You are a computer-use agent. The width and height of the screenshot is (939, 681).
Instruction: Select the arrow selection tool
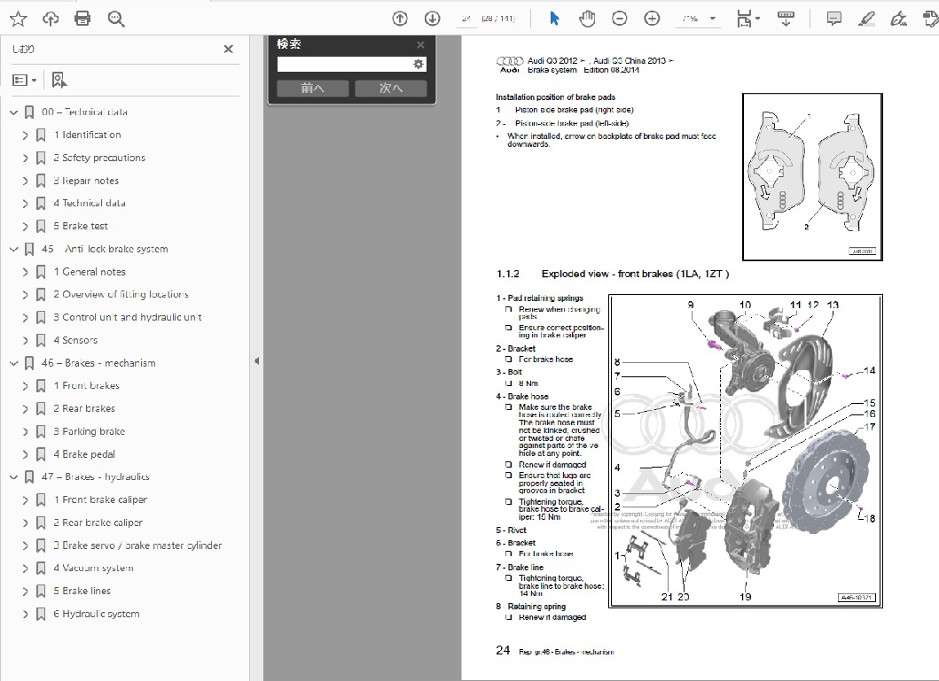click(554, 19)
